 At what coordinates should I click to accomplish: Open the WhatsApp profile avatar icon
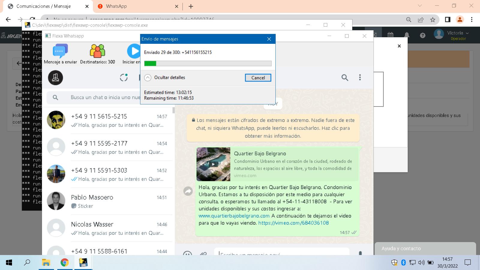[55, 78]
